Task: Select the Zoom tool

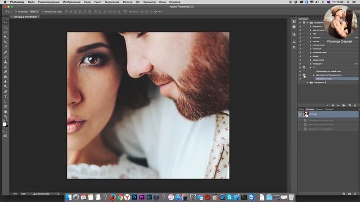Action: coord(5,117)
